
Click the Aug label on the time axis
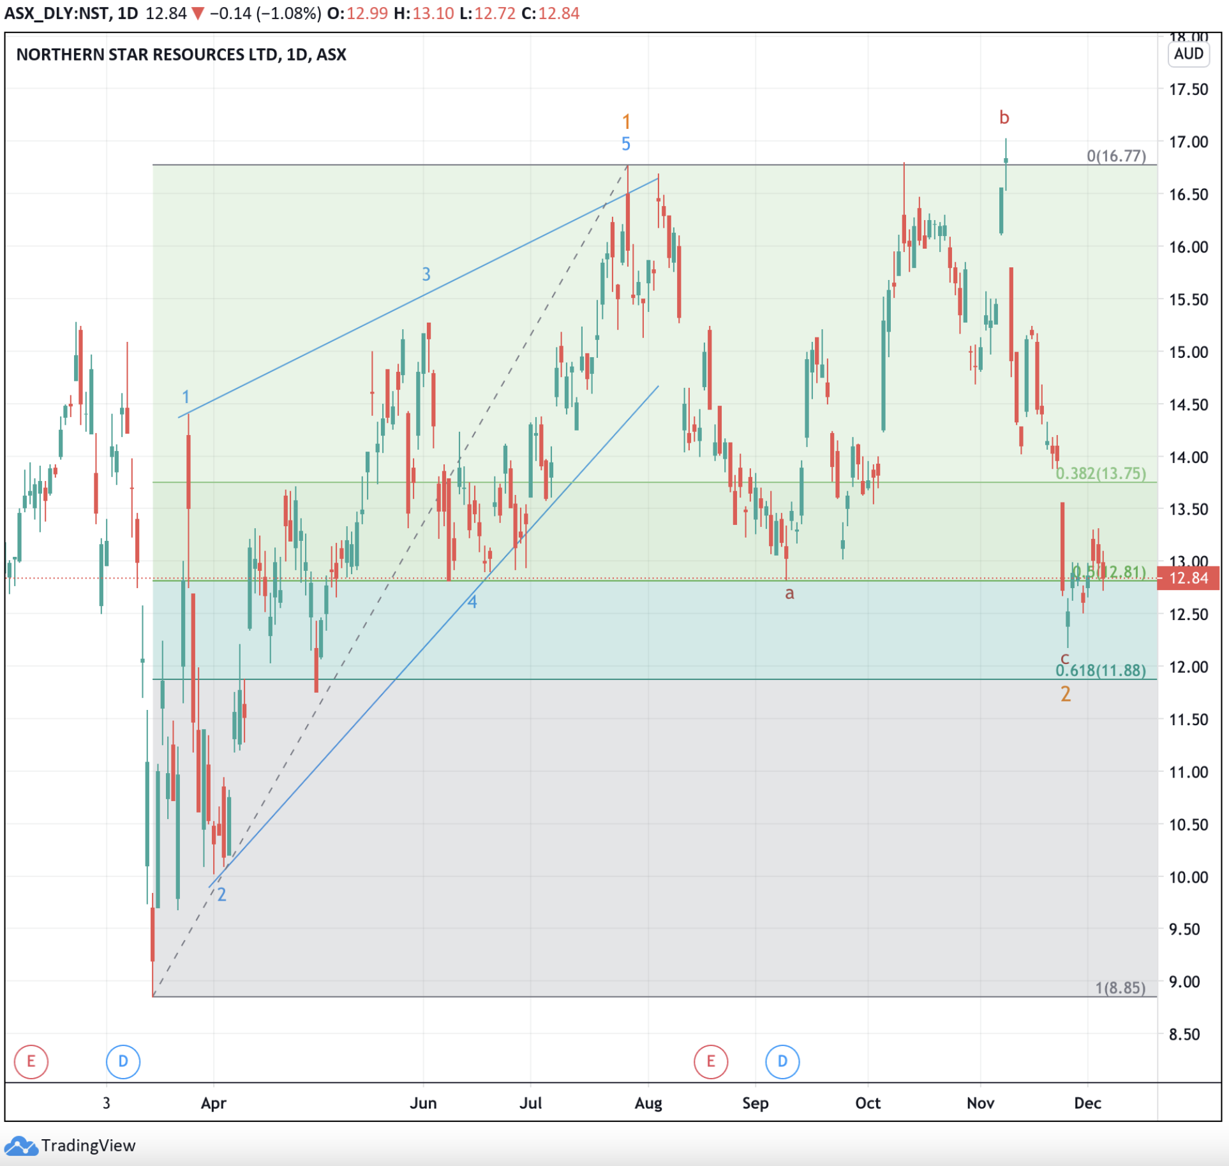648,1103
